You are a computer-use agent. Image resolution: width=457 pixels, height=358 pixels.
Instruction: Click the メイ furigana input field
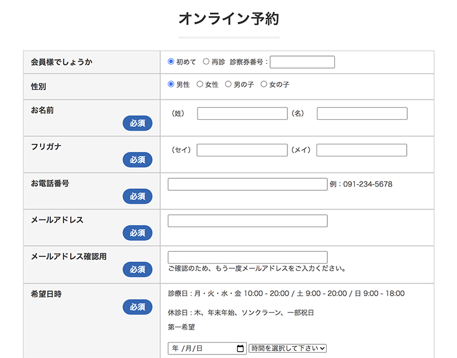362,150
